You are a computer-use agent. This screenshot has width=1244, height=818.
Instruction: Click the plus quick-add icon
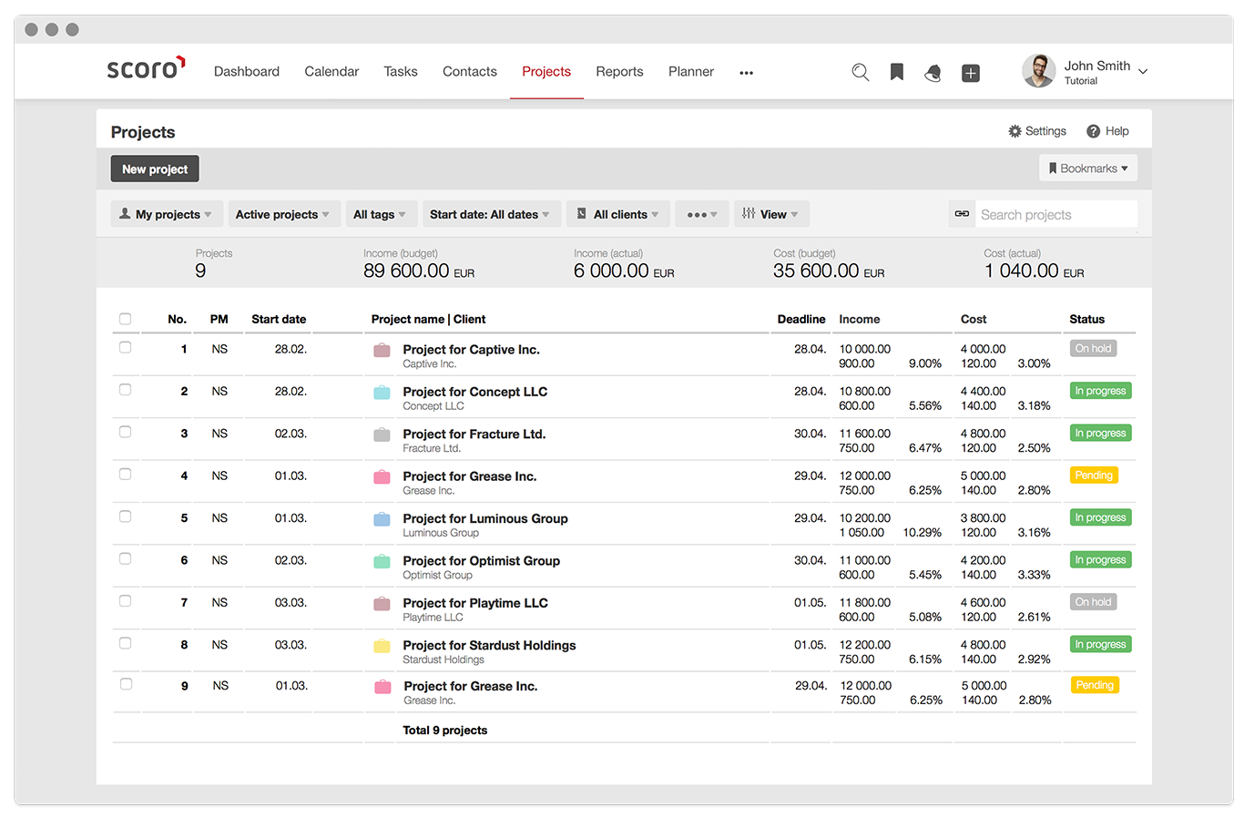coord(971,73)
